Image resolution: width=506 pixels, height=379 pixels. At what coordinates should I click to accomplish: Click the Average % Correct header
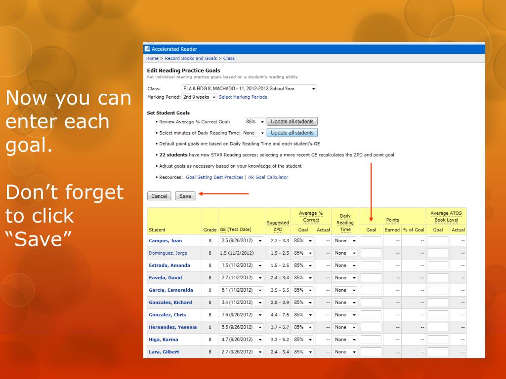point(311,217)
